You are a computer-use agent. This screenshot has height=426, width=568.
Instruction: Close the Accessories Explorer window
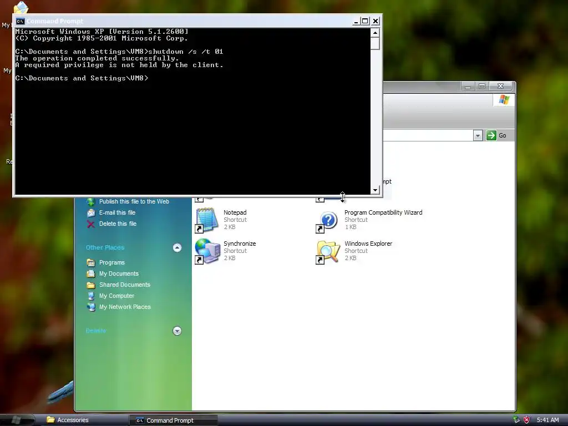[x=501, y=86]
